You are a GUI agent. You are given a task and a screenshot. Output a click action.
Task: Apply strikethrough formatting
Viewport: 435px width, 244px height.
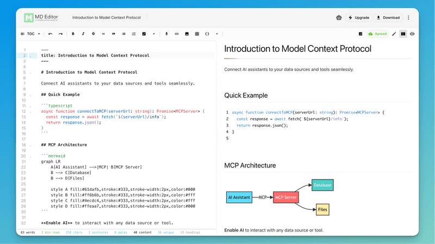click(93, 34)
